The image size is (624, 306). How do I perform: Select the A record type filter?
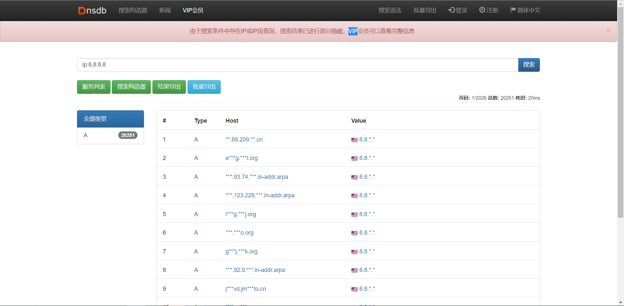pos(110,135)
